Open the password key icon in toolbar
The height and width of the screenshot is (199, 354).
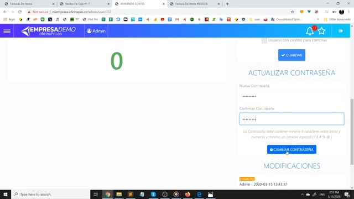334,12
